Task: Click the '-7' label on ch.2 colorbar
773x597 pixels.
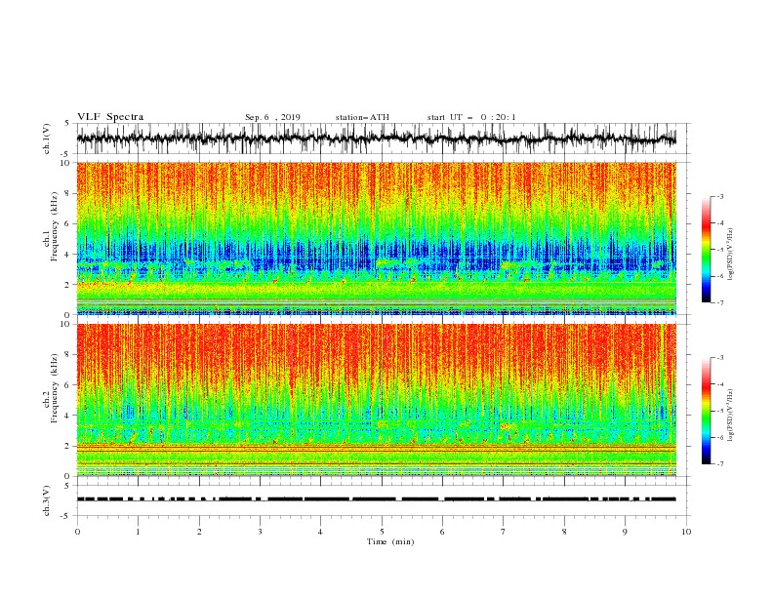Action: (x=720, y=464)
